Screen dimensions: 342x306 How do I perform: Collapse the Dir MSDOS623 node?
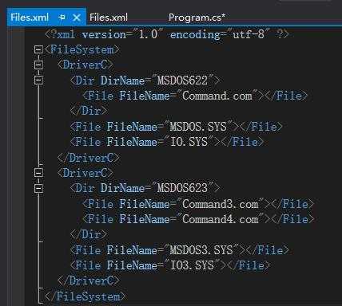tap(38, 188)
